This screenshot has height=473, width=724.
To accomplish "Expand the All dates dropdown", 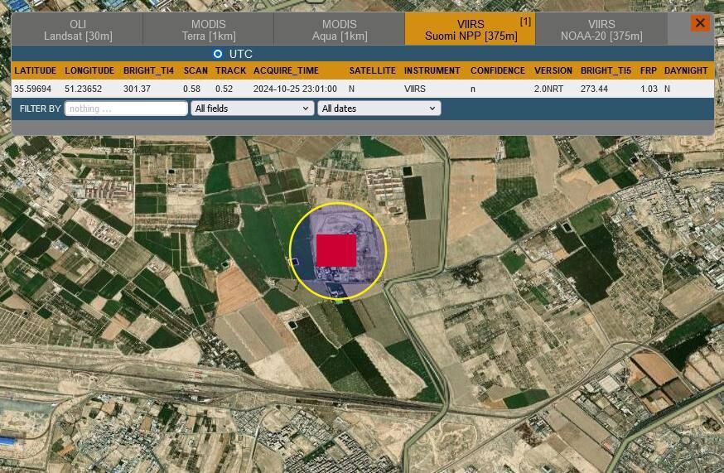I will 379,109.
